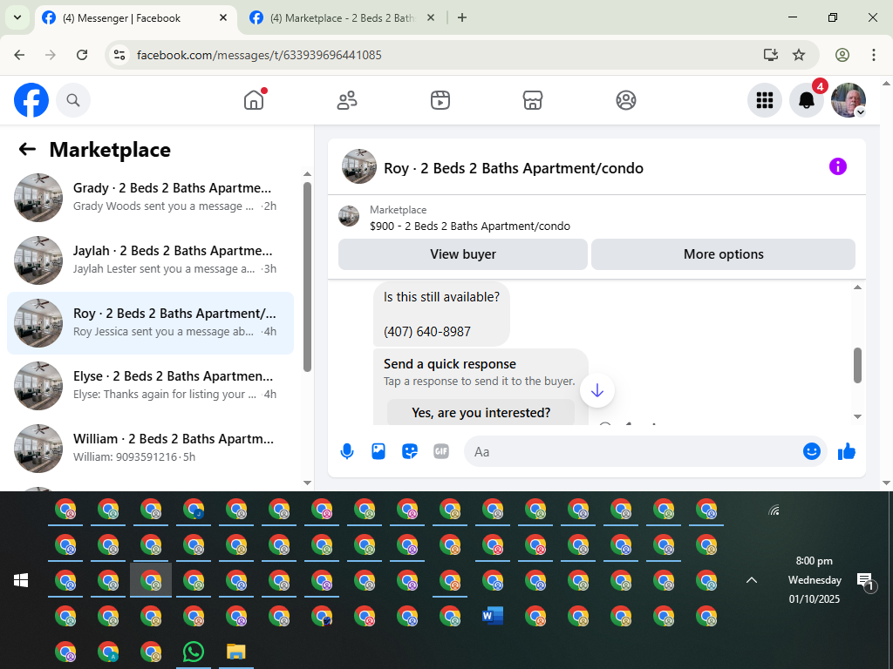Expand the tab search dropdown chevron
Screen dimensions: 893x669
[x=17, y=17]
